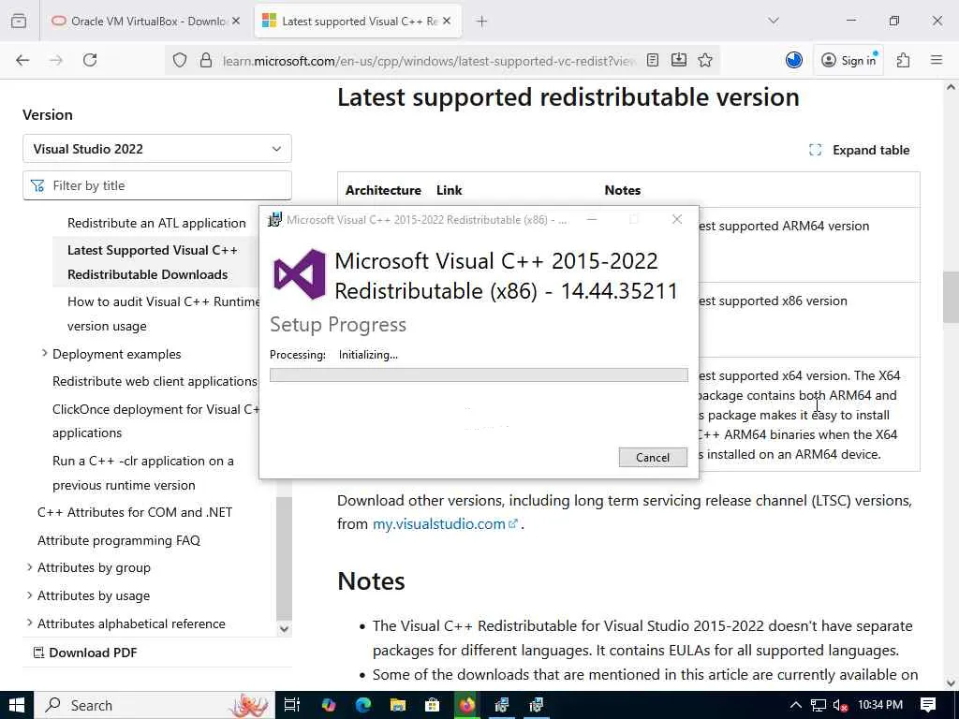This screenshot has height=719, width=959.
Task: Toggle reader view icon in address bar
Action: coord(653,60)
